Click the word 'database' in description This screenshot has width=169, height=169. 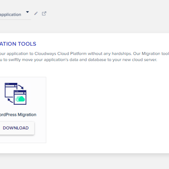click(97, 60)
